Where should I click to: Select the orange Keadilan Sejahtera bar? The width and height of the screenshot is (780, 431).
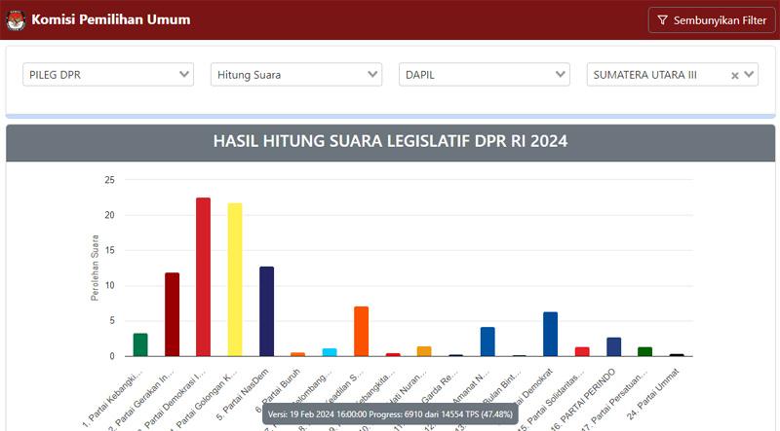361,332
